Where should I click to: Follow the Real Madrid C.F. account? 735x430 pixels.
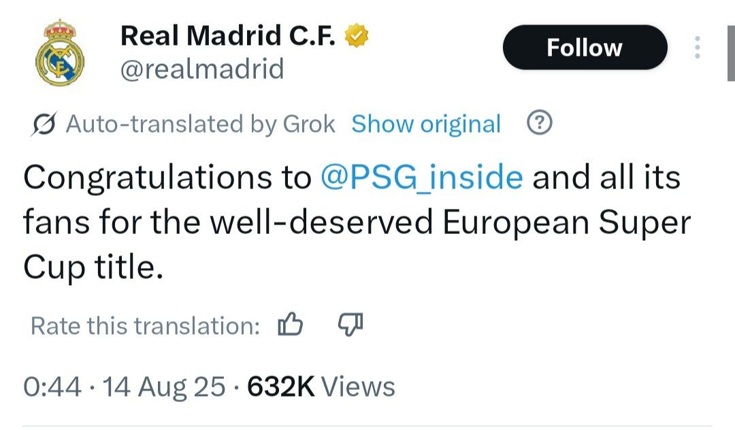coord(585,48)
